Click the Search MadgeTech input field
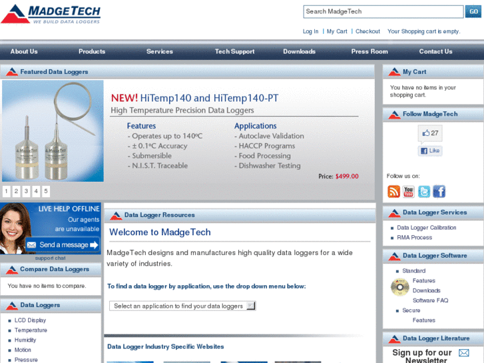The image size is (484, 363). 383,12
